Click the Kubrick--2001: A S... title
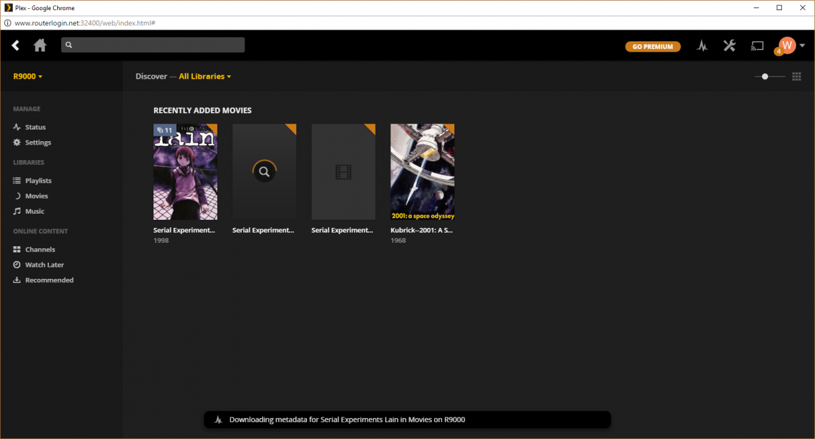 point(421,230)
